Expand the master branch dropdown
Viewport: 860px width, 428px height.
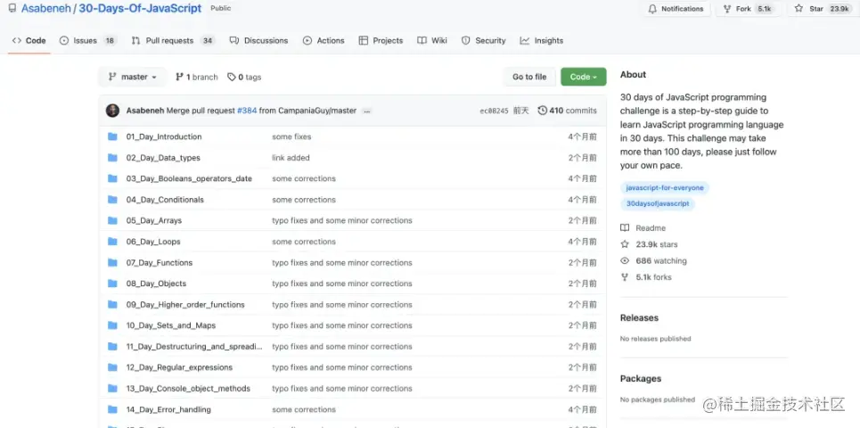(x=132, y=77)
